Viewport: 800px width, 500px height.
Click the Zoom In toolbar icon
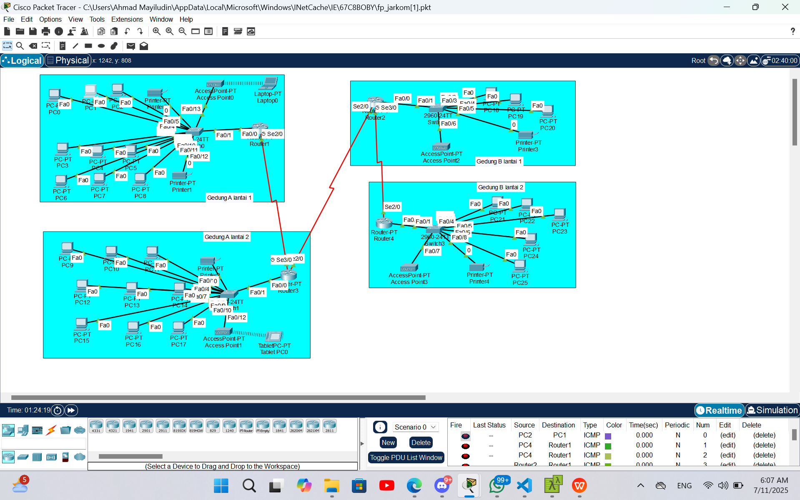[x=156, y=31]
